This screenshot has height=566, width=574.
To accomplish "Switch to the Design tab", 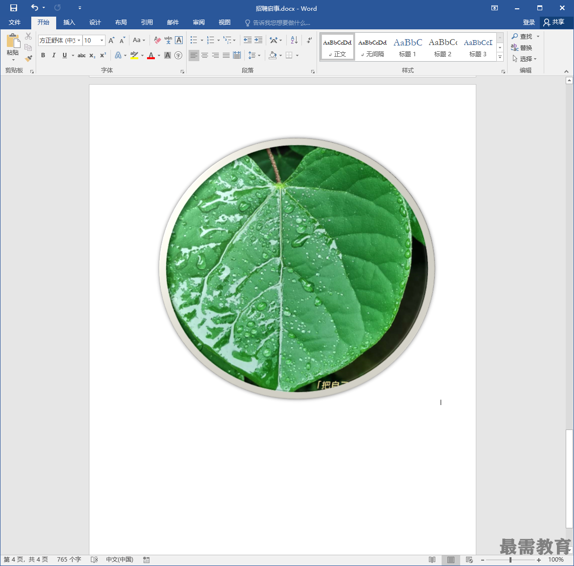I will (95, 23).
